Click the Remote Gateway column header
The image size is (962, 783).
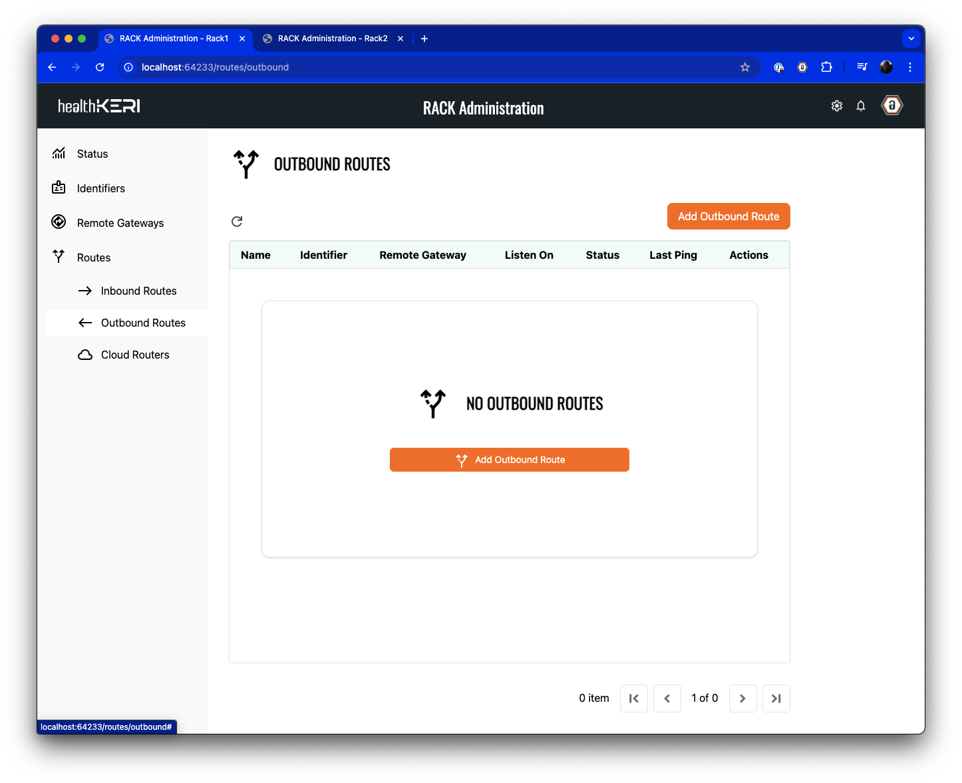click(x=422, y=255)
